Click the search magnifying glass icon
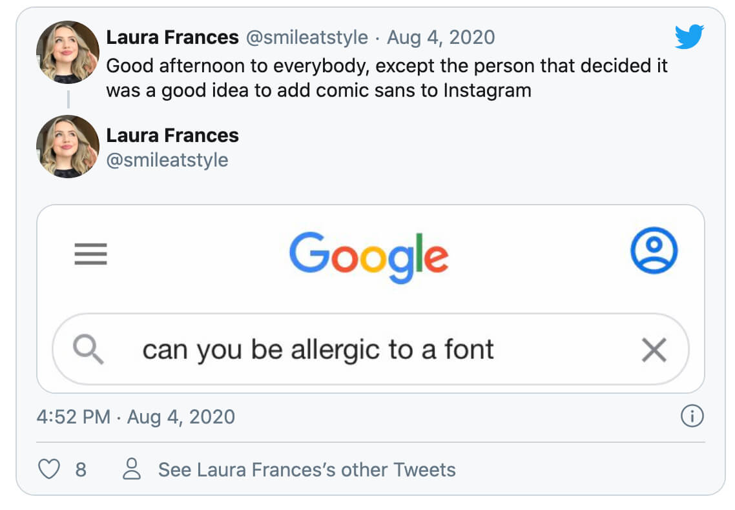 [x=89, y=350]
